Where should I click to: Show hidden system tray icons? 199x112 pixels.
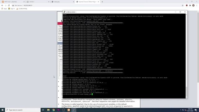tap(181, 110)
